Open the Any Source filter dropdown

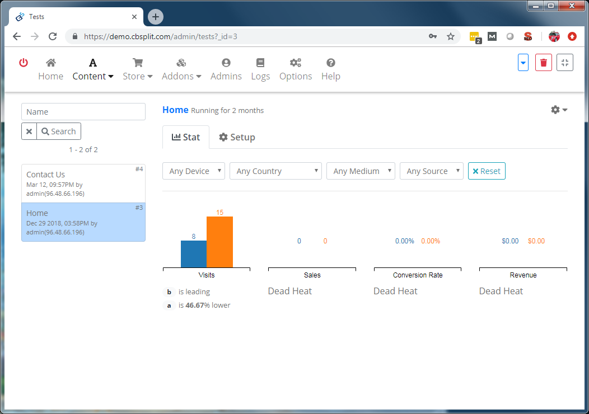(432, 171)
